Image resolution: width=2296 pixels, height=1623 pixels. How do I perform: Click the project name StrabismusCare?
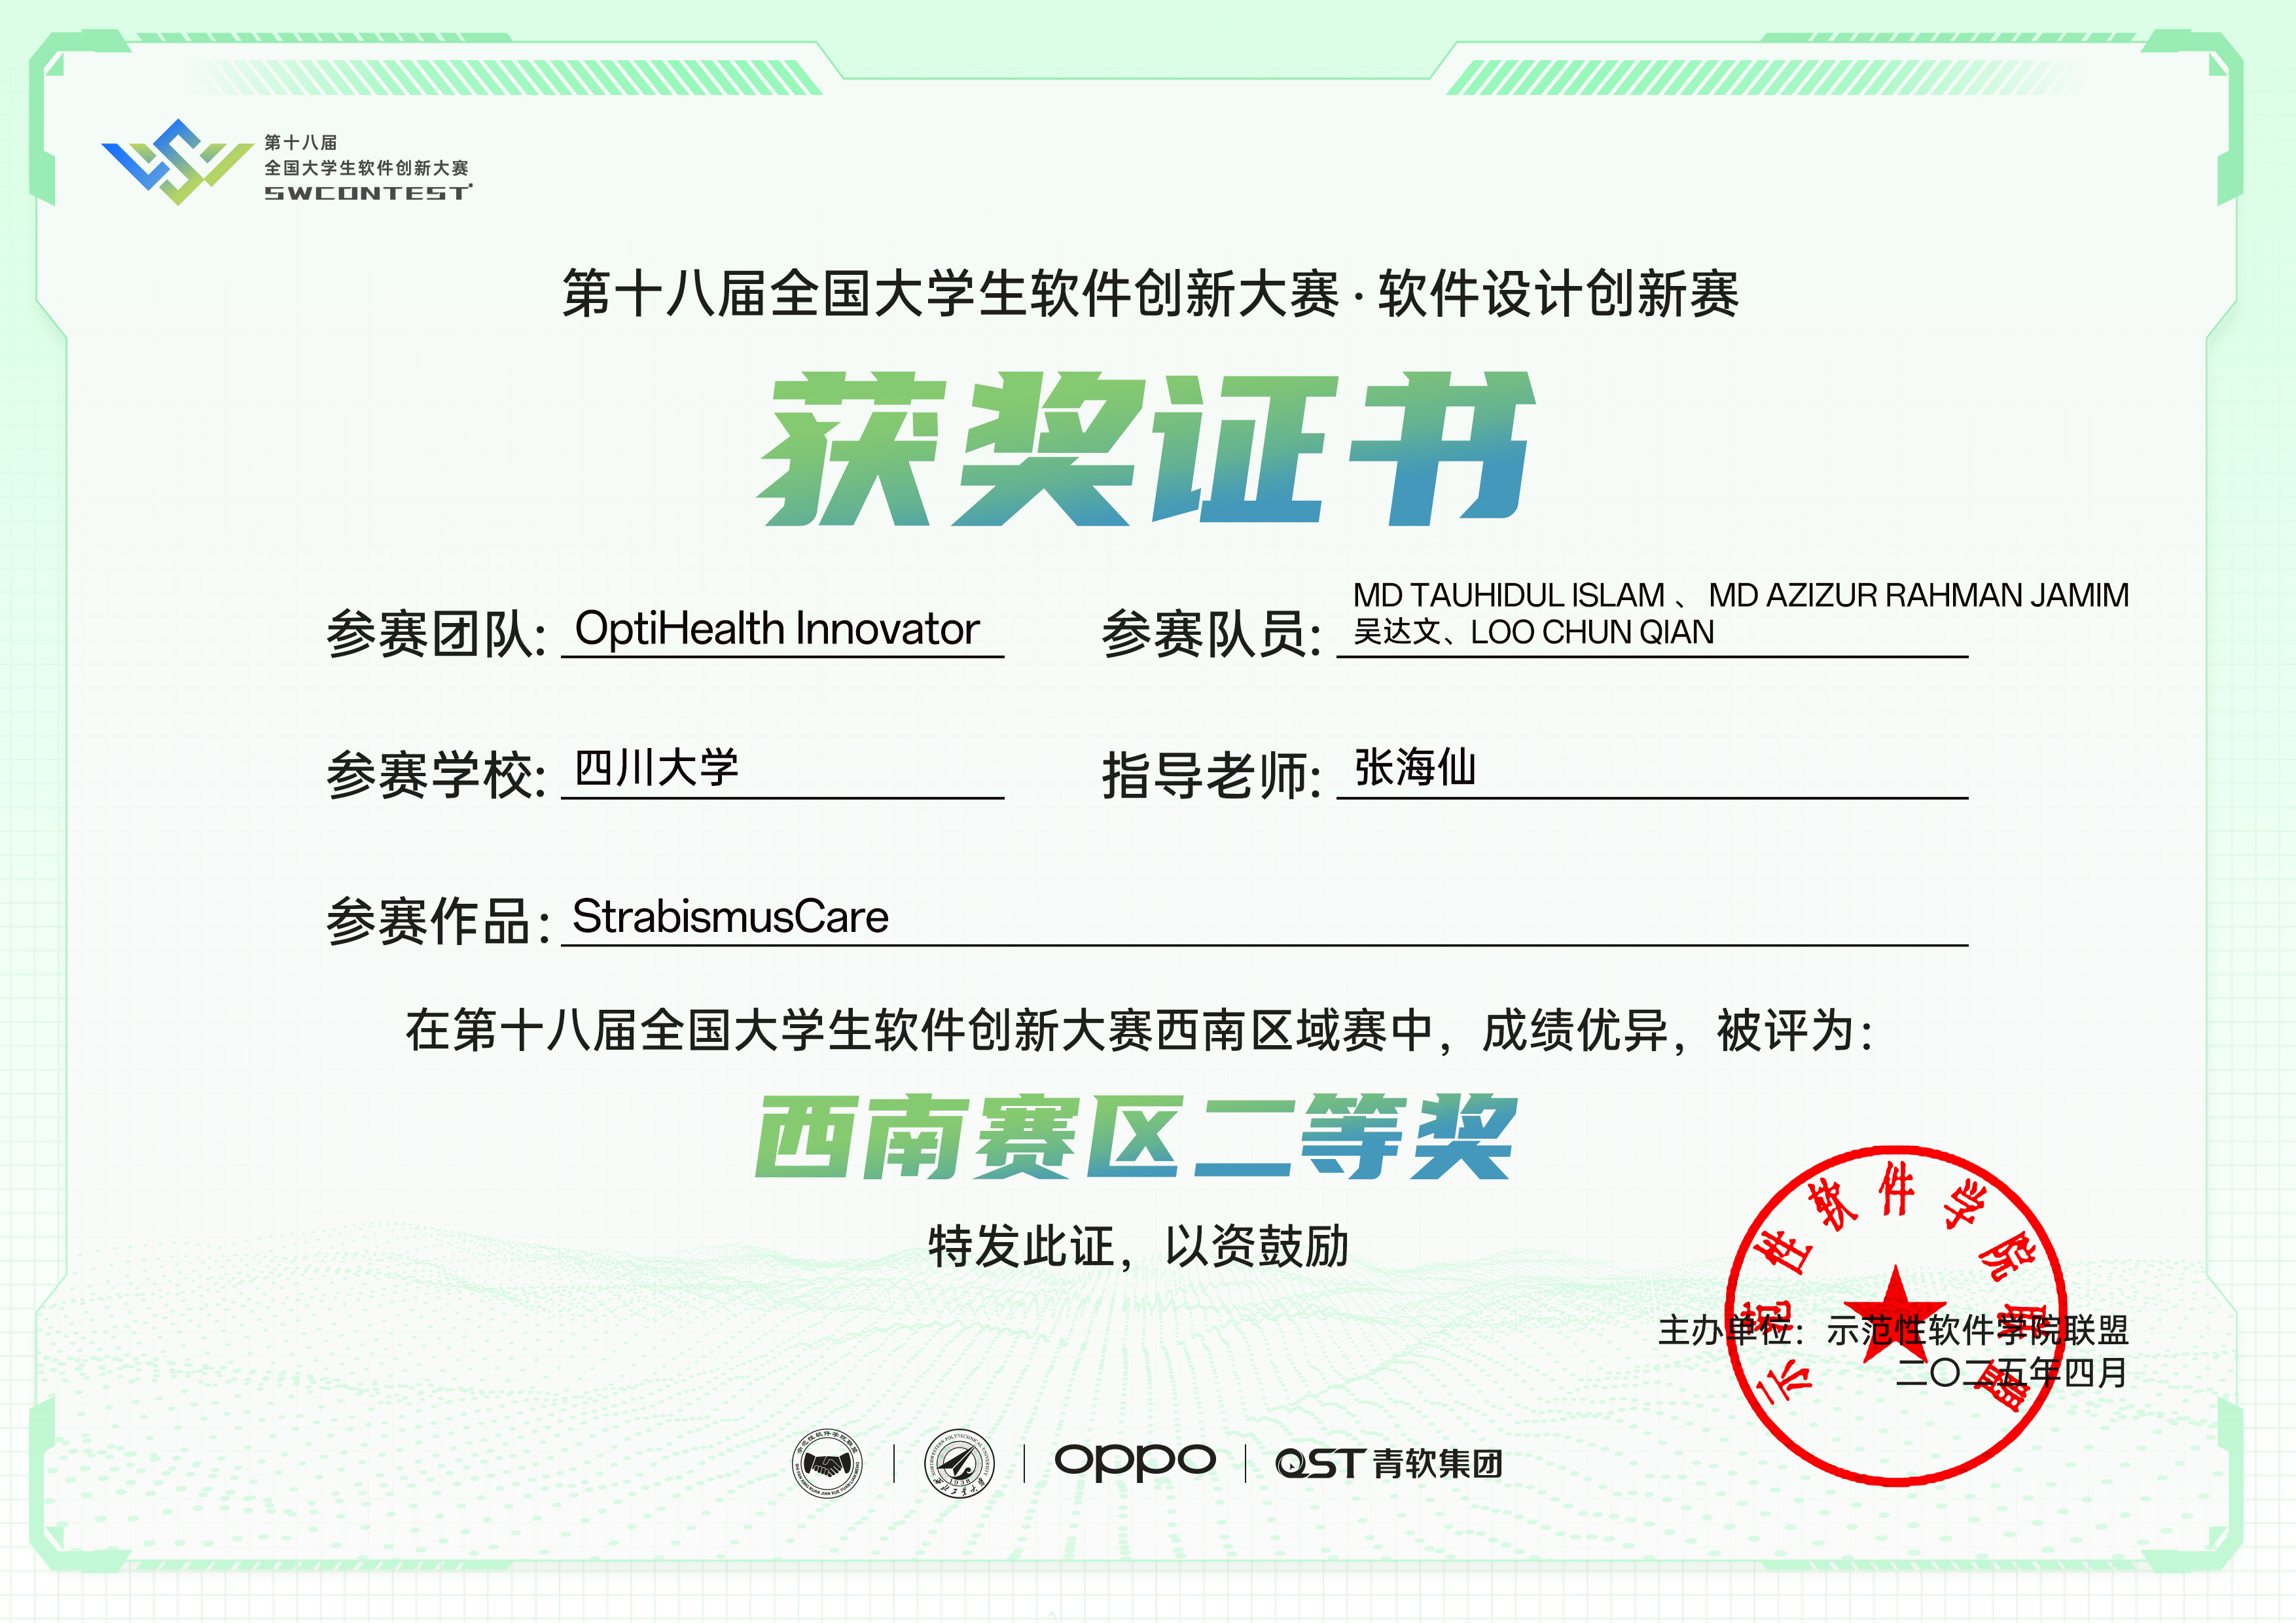click(x=730, y=917)
